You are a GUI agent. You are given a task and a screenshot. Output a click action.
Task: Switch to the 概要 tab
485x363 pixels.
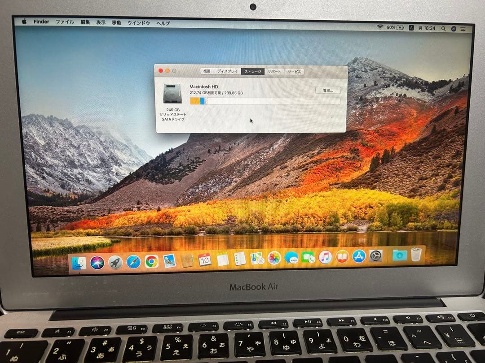point(207,71)
